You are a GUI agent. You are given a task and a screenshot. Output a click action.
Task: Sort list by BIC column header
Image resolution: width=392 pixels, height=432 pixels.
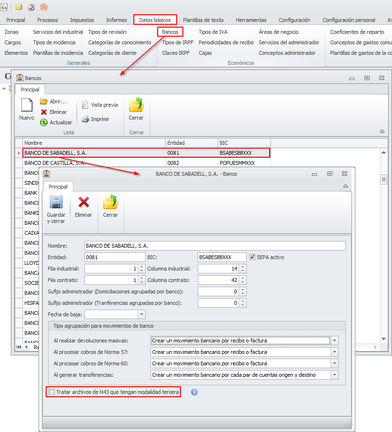click(x=244, y=143)
